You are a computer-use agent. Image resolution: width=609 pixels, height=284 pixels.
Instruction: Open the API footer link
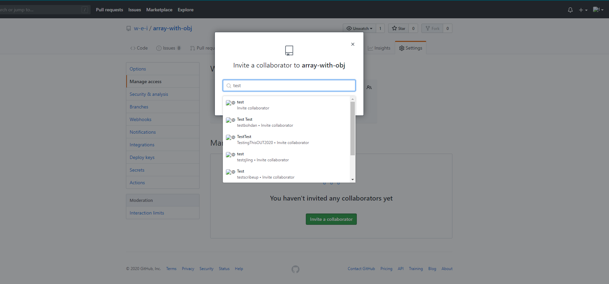click(401, 269)
